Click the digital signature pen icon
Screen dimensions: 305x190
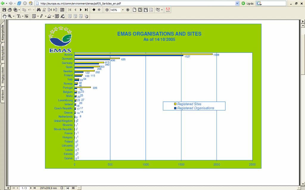[x=63, y=16]
